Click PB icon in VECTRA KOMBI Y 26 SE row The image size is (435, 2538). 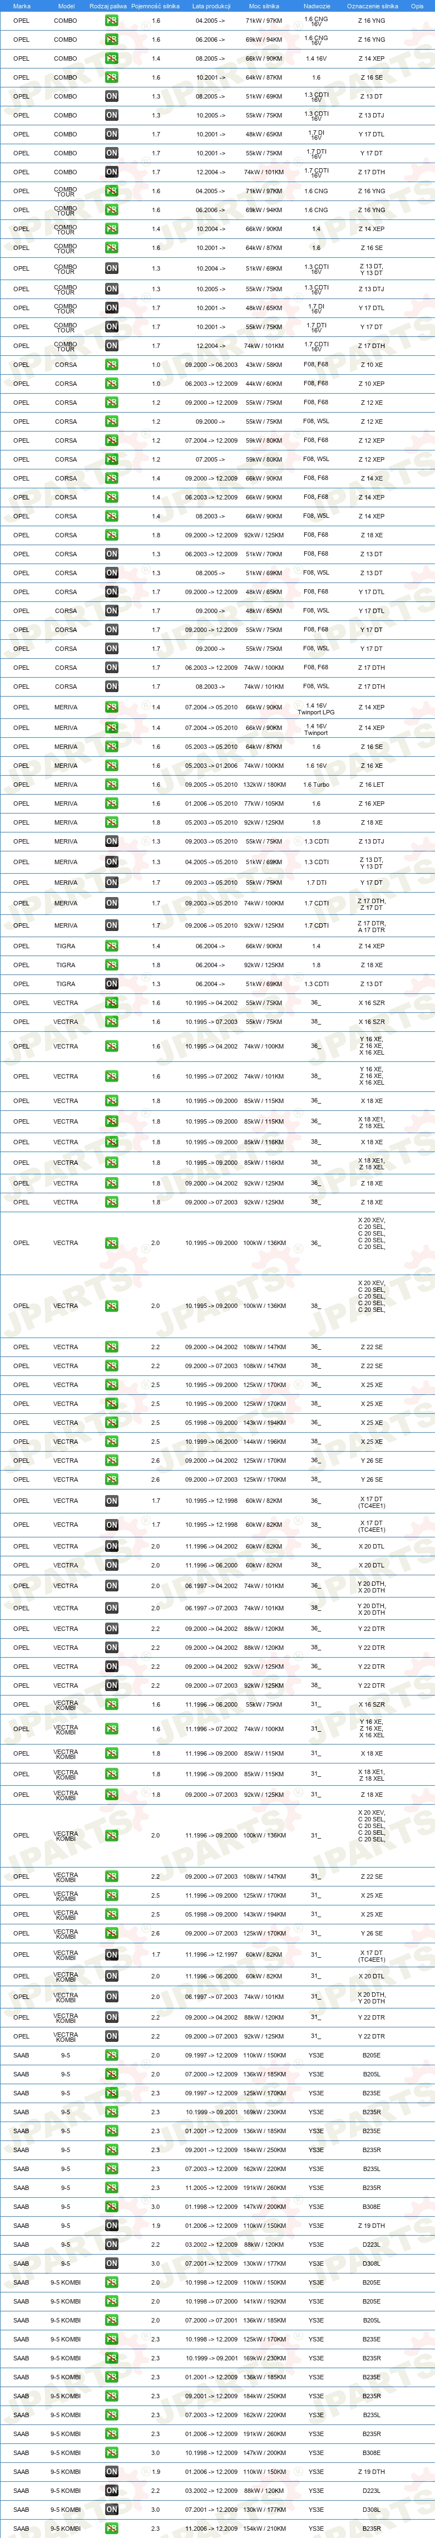(x=111, y=1933)
